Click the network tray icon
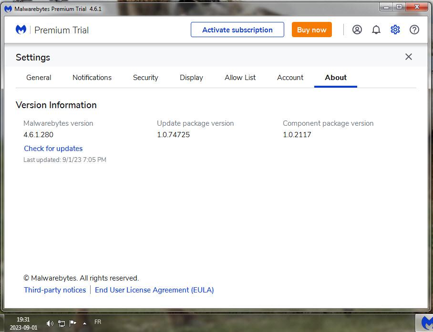The width and height of the screenshot is (433, 332). tap(62, 323)
